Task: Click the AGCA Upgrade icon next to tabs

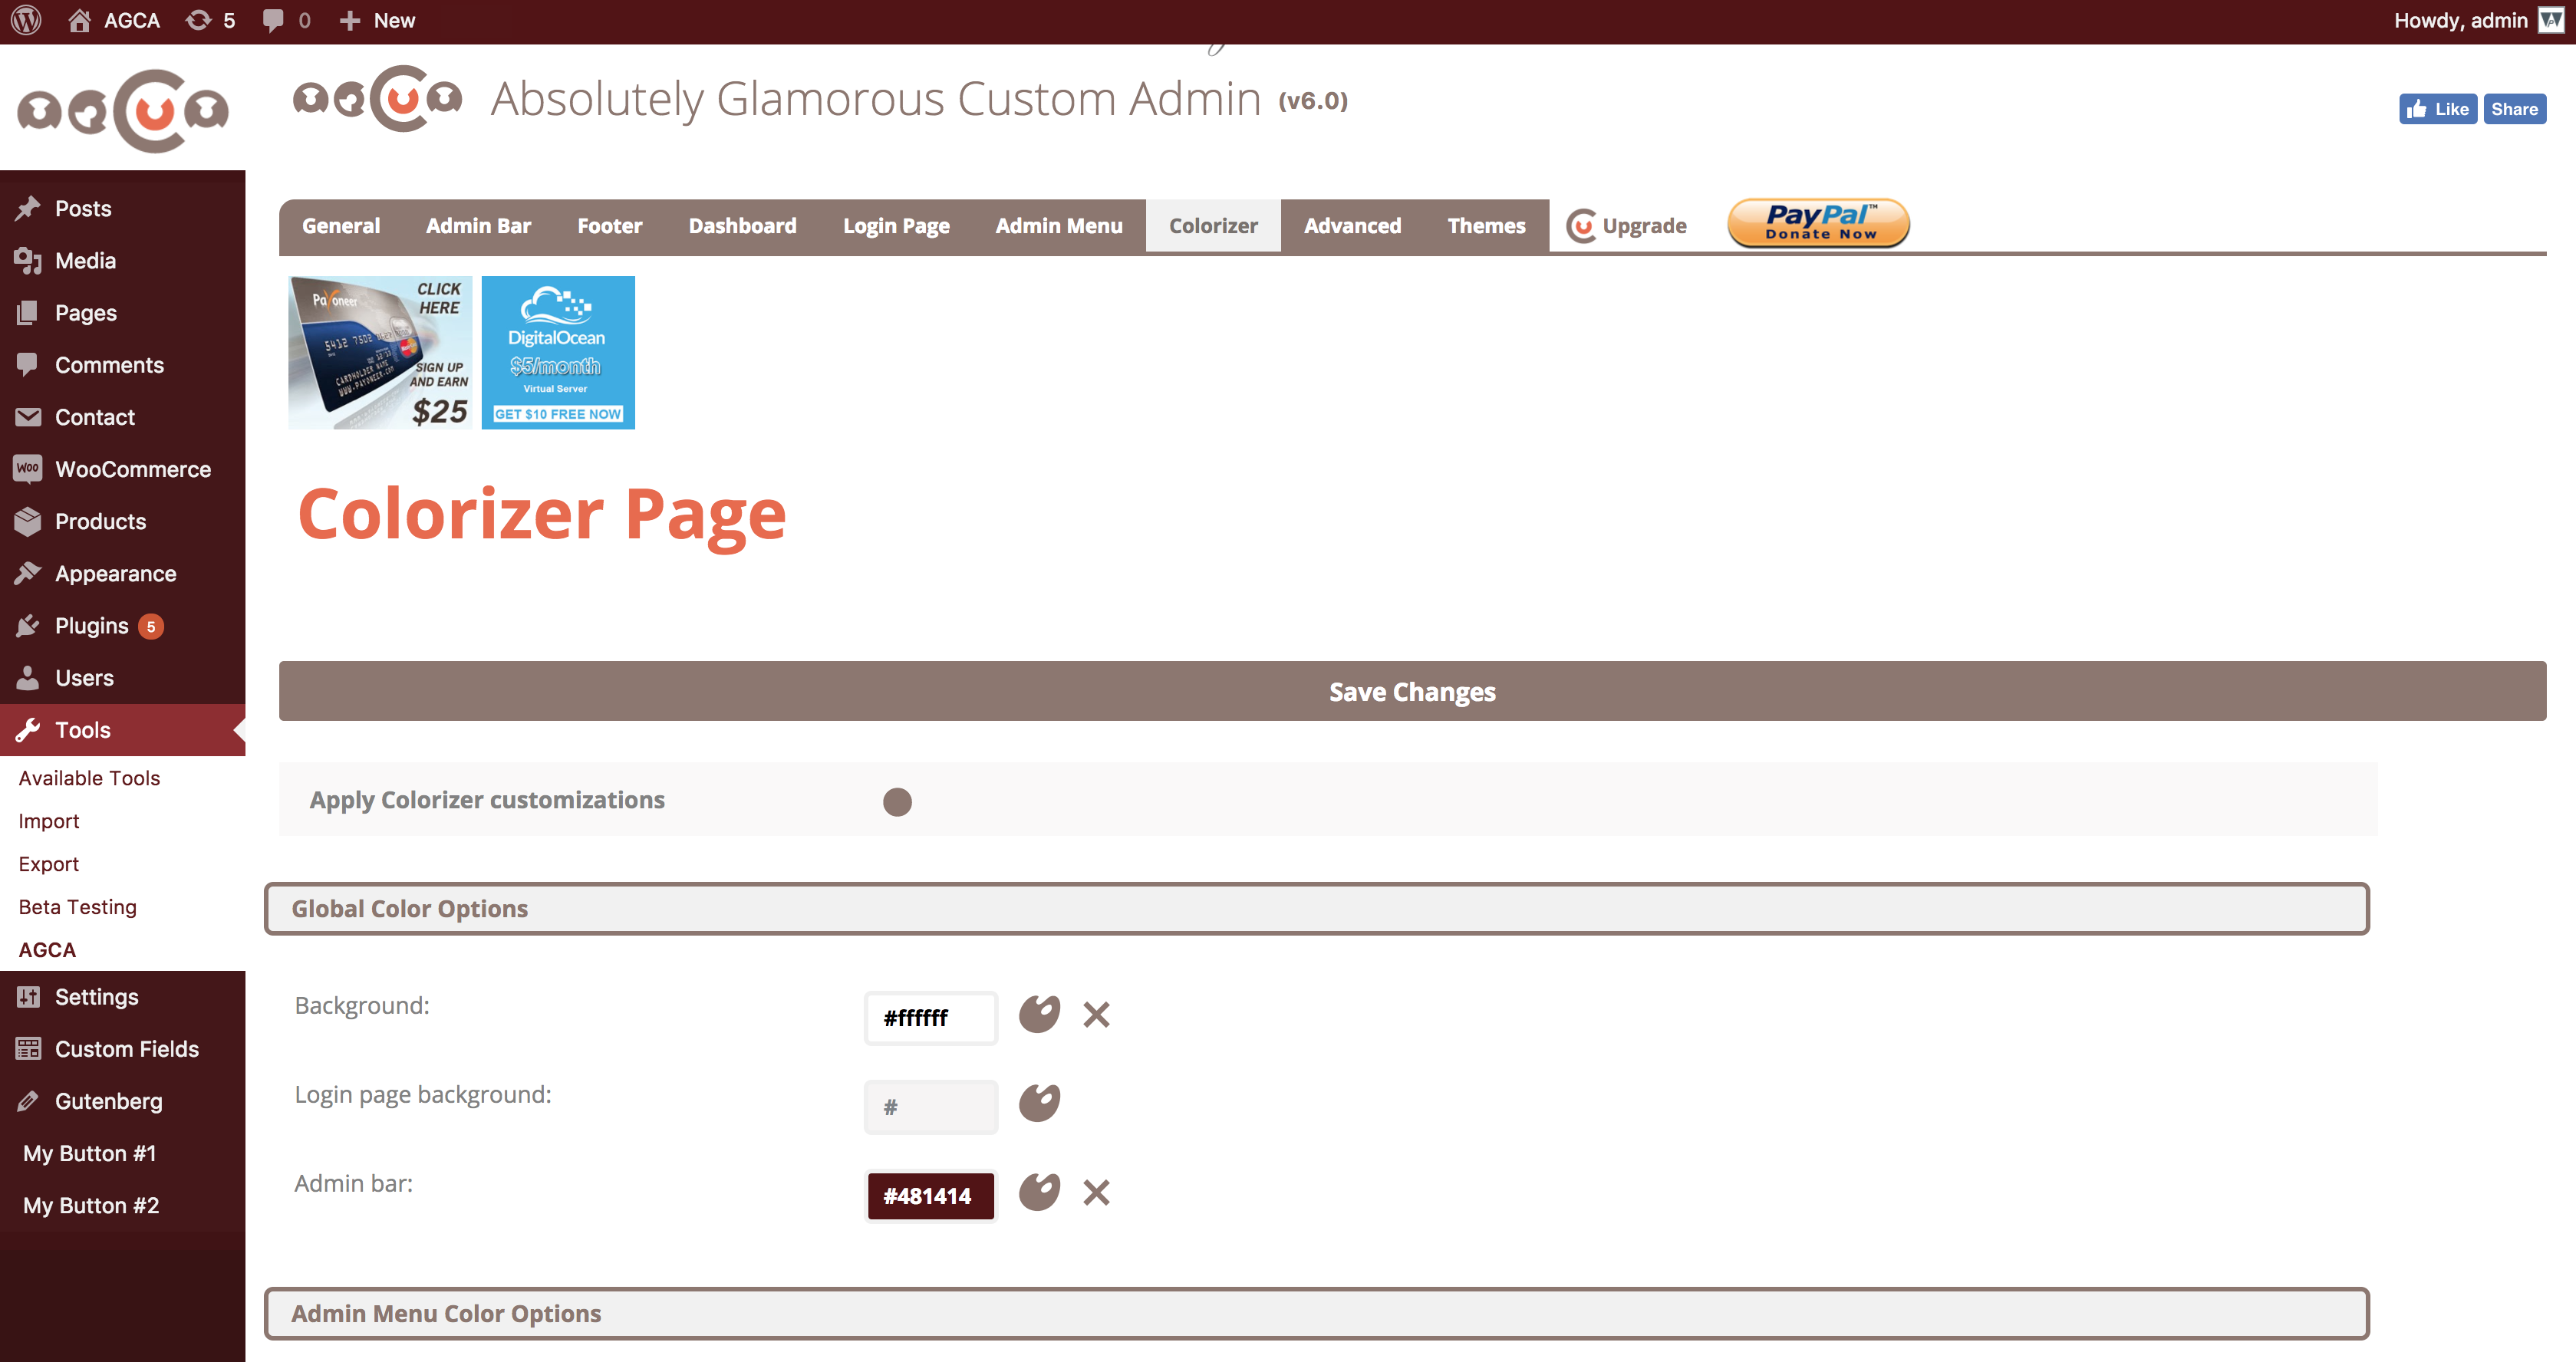Action: [1584, 225]
